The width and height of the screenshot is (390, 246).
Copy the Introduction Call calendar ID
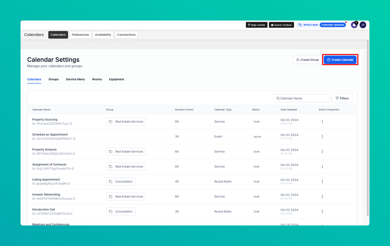(71, 213)
